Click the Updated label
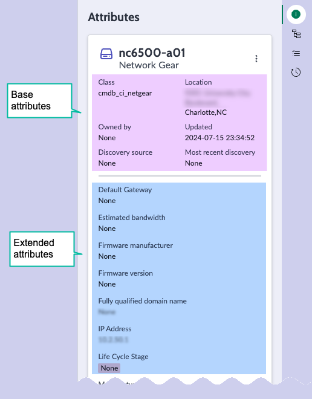This screenshot has height=399, width=312. coord(198,127)
